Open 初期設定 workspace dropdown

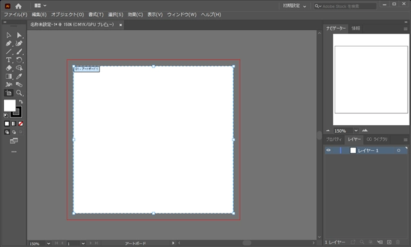pos(294,6)
